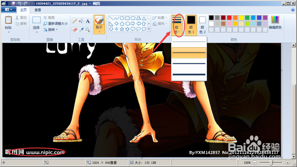Pick the third line thickness option
The width and height of the screenshot is (297, 167).
(x=189, y=64)
